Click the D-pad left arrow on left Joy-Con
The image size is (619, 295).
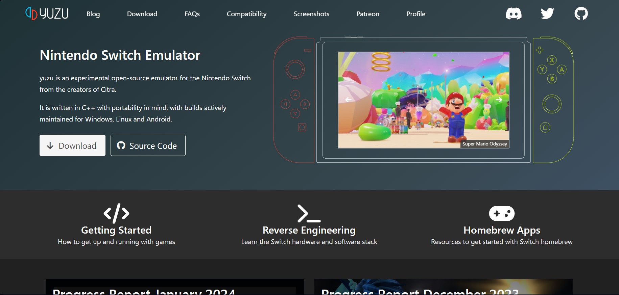[x=285, y=104]
